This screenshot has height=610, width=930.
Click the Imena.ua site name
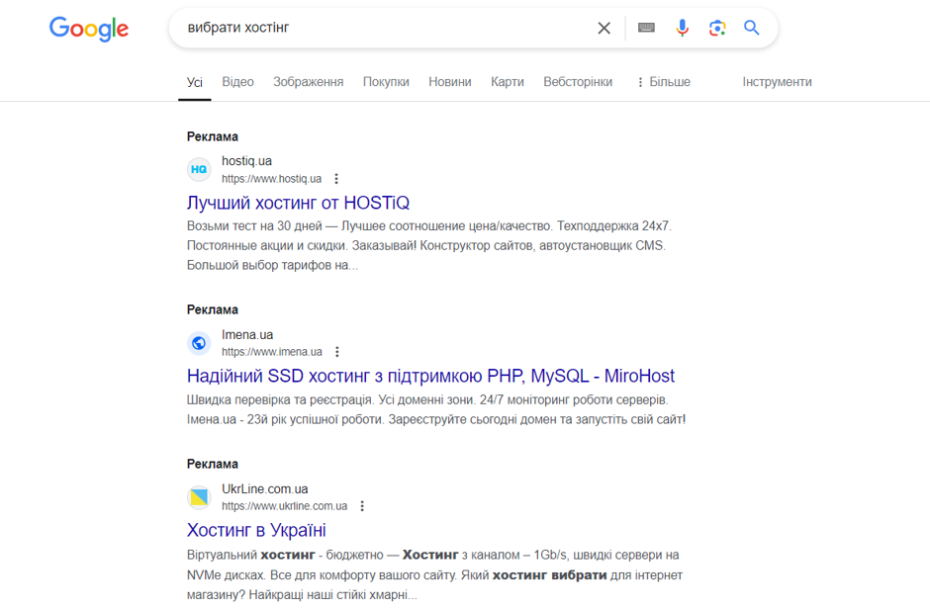(247, 334)
